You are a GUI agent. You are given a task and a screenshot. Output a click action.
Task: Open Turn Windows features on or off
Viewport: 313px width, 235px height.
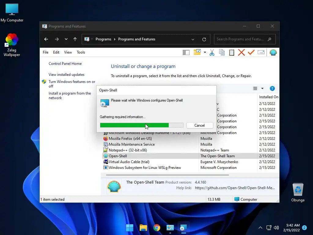(x=72, y=84)
